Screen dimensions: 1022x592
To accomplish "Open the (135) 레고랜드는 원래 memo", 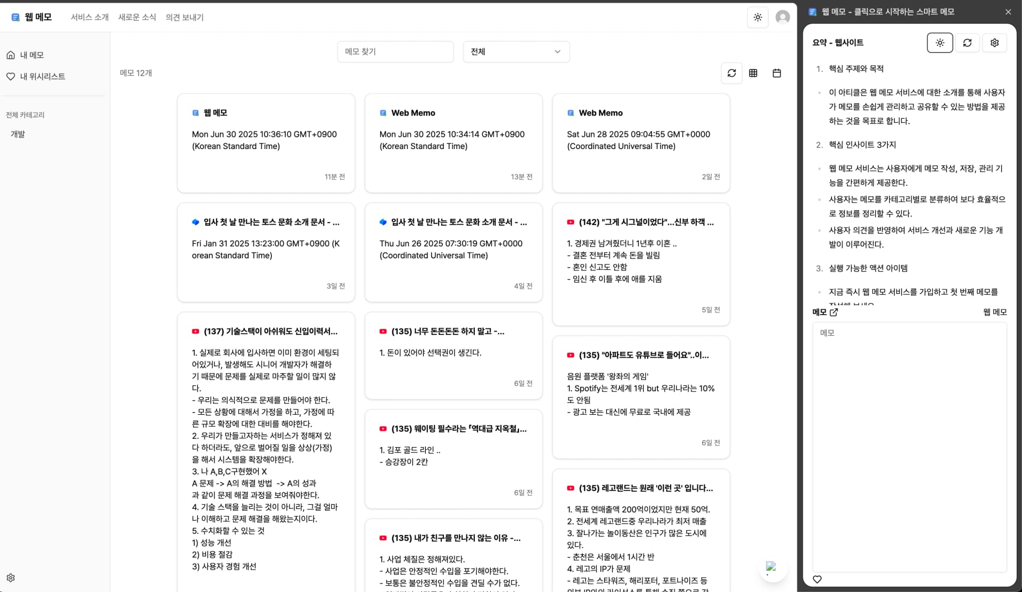I will pos(641,530).
